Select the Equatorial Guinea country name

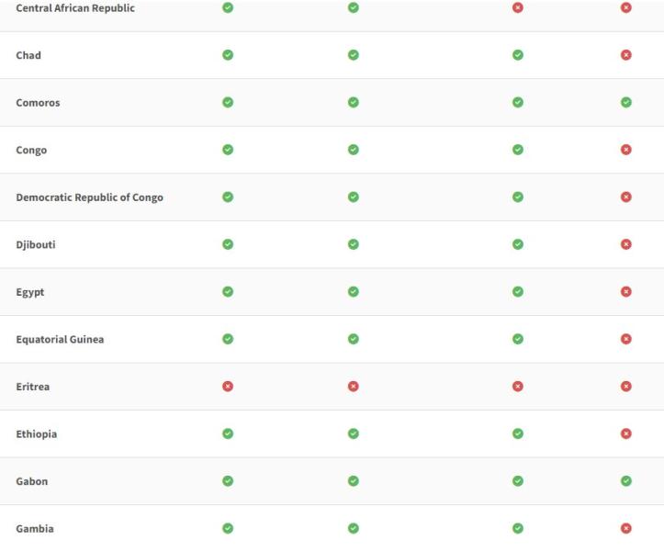[60, 340]
